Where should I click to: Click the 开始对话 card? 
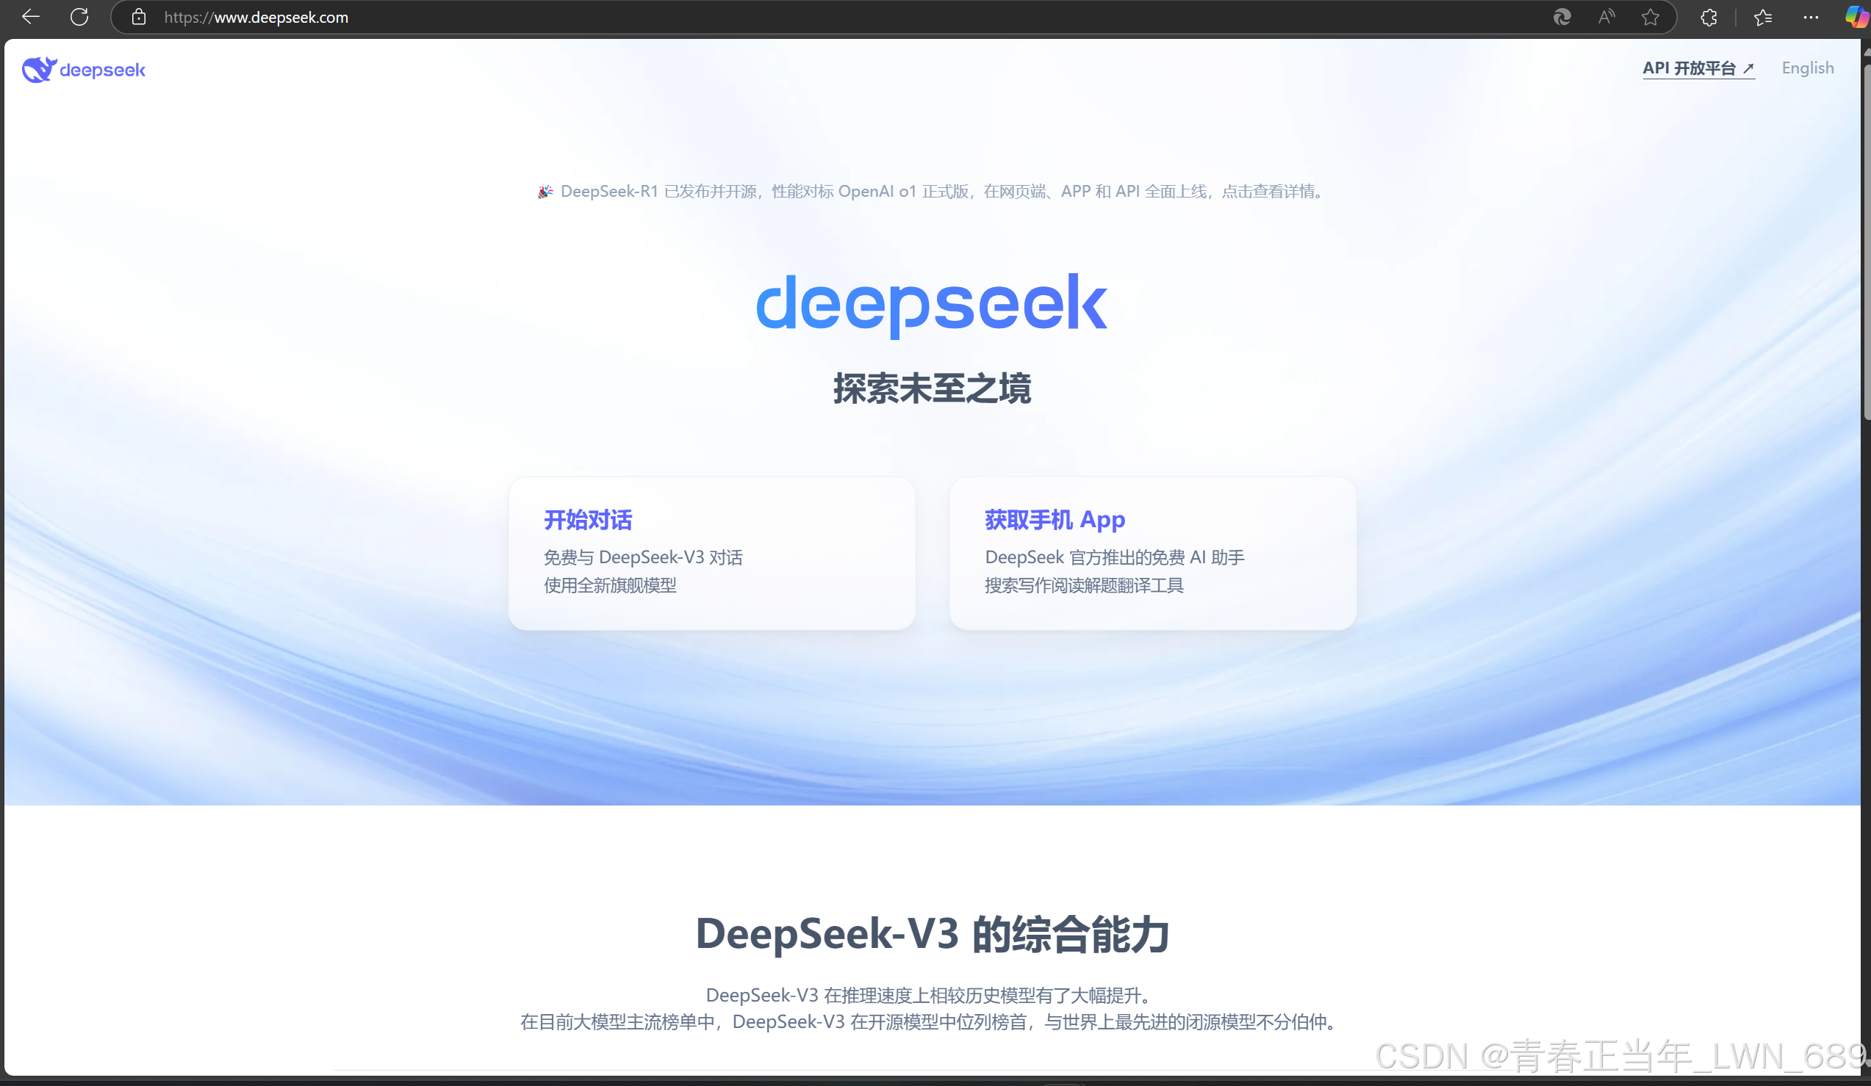(x=711, y=553)
